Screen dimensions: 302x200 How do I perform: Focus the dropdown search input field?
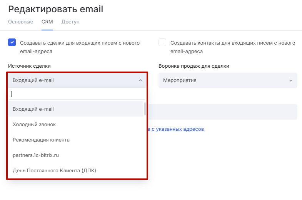pos(77,94)
